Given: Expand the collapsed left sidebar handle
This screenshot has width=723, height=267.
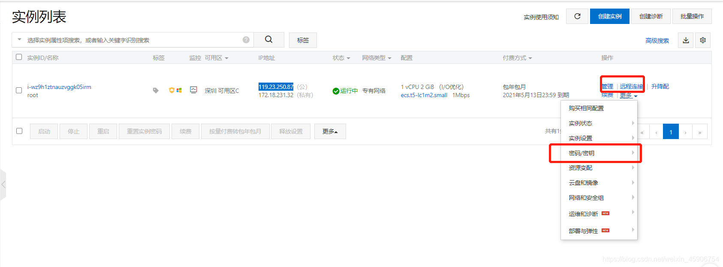Looking at the screenshot, I should pyautogui.click(x=3, y=184).
